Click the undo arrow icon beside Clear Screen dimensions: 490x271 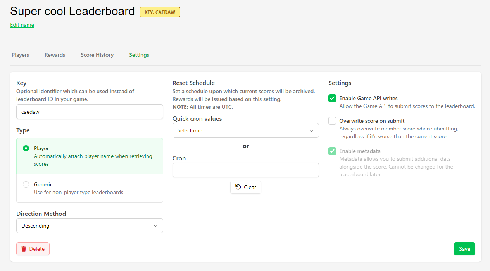pyautogui.click(x=238, y=187)
